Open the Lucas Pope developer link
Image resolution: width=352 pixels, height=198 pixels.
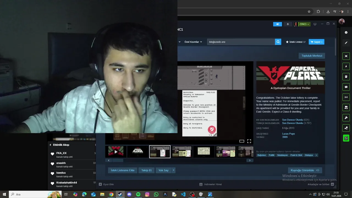point(288,134)
